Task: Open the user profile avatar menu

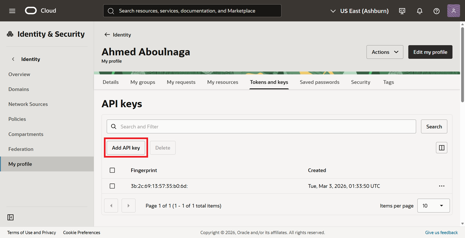Action: (453, 11)
